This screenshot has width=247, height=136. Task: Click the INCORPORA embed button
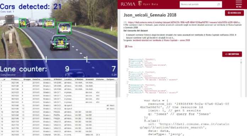pyautogui.click(x=232, y=54)
